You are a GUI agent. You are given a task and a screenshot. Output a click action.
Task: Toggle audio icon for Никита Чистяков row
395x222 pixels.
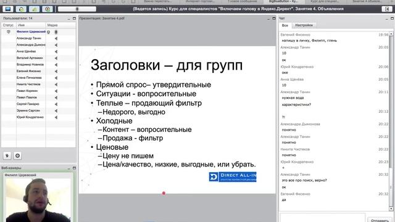pyautogui.click(x=56, y=84)
